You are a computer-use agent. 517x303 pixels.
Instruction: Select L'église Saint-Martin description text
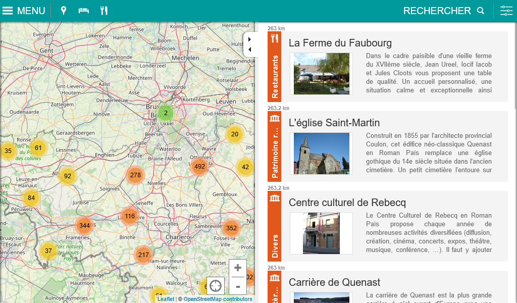429,153
